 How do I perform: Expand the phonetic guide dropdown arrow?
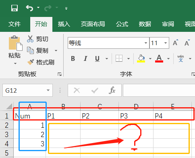point(190,58)
